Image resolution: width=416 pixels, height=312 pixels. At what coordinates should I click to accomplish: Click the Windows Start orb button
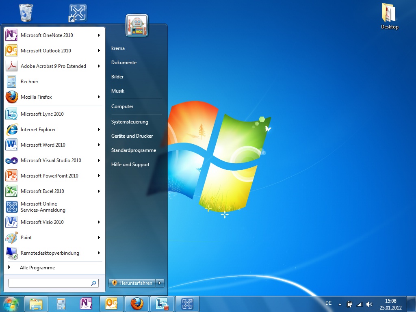[11, 303]
